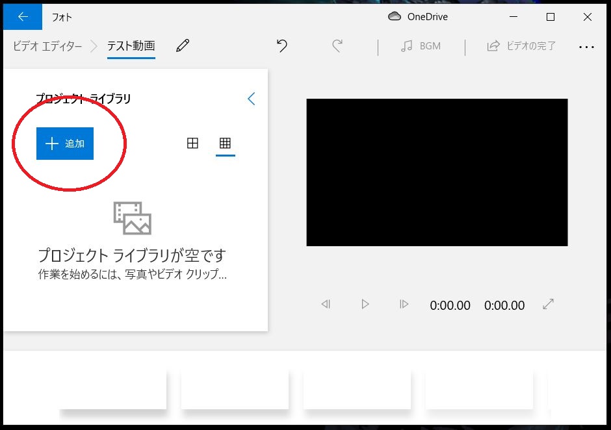Play the video preview
Viewport: 611px width, 430px height.
click(x=365, y=304)
